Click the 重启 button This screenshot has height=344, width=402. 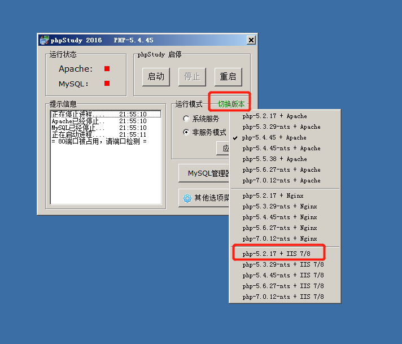pyautogui.click(x=228, y=77)
